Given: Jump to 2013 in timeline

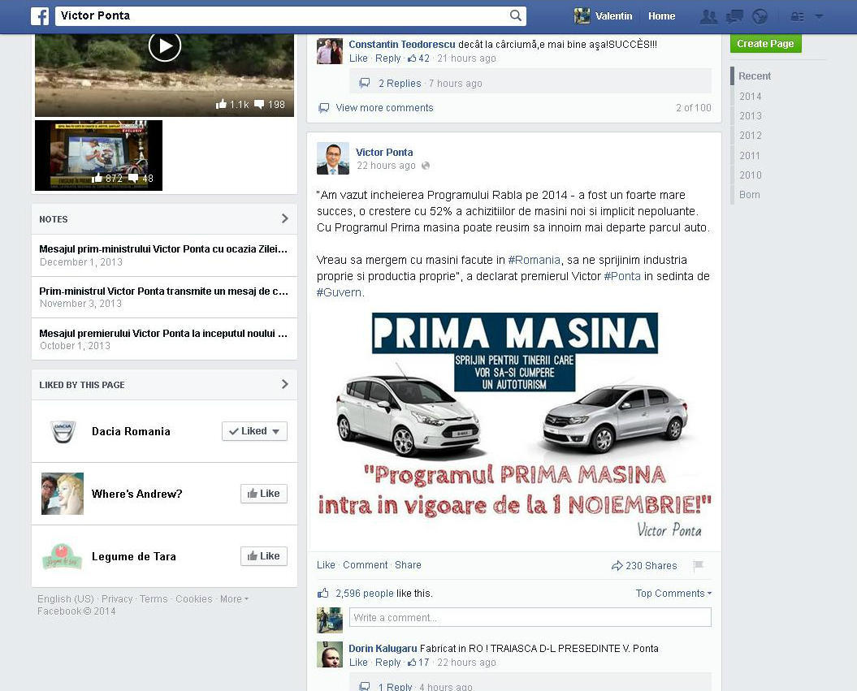Looking at the screenshot, I should pyautogui.click(x=750, y=116).
